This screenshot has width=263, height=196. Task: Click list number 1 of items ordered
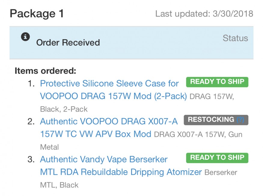[x=31, y=83]
